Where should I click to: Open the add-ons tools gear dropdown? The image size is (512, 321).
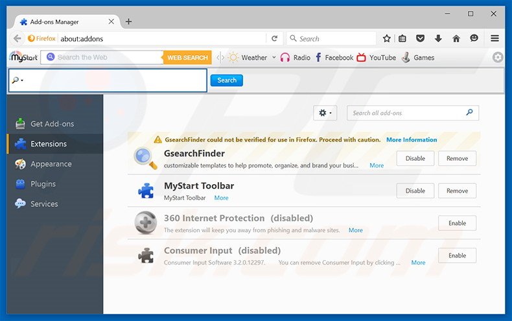pos(325,113)
